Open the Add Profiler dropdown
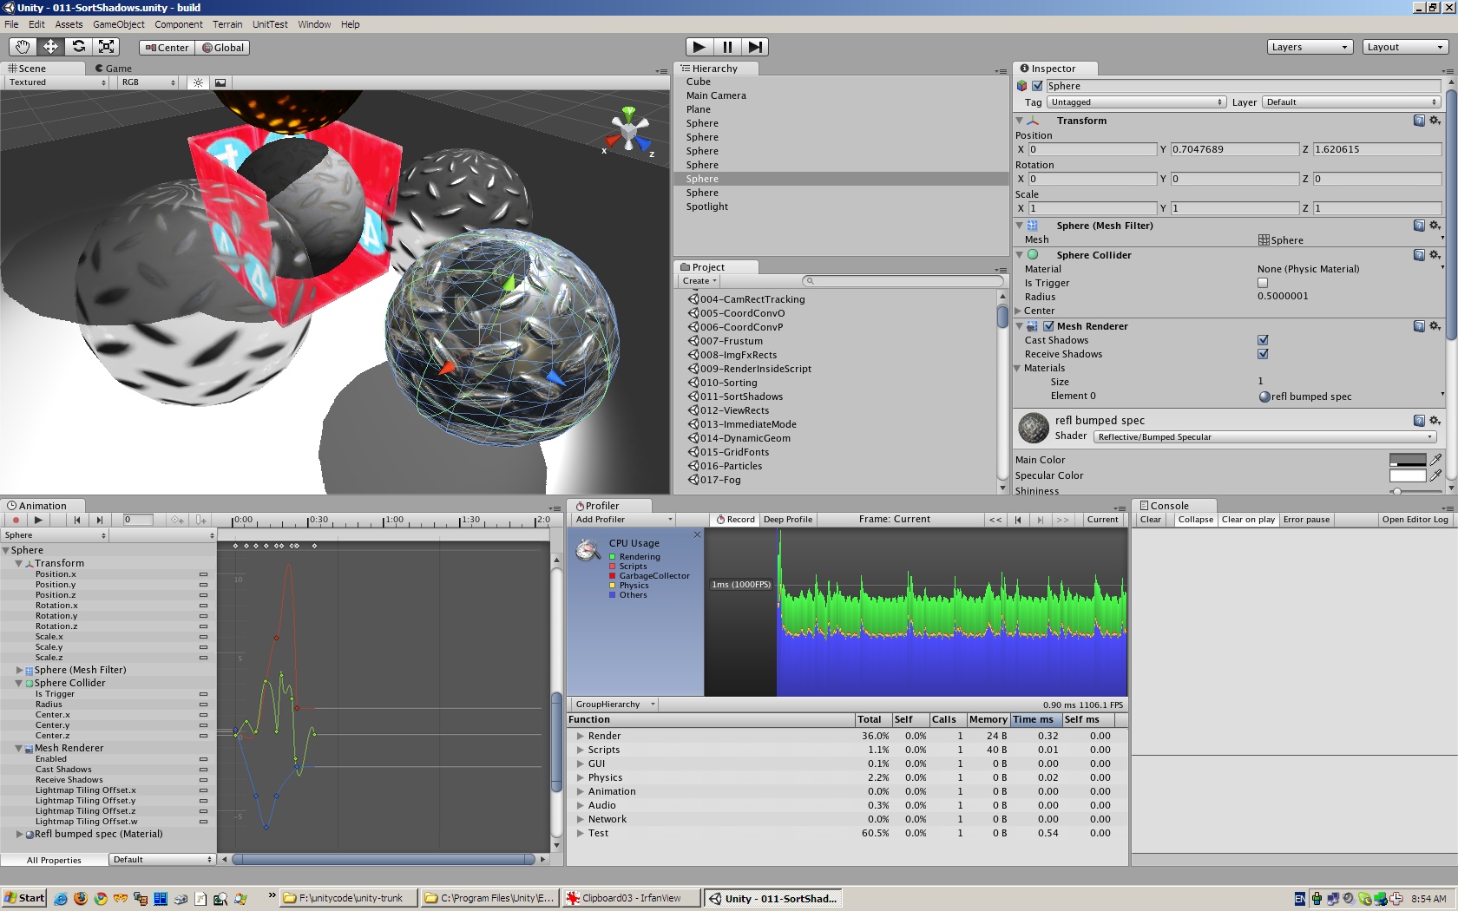 (x=623, y=520)
